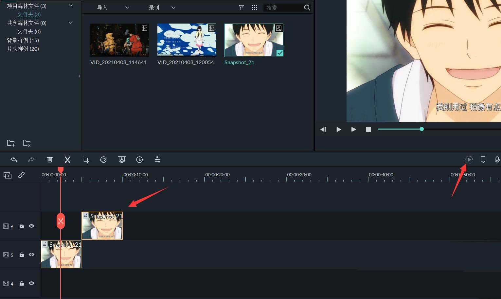The height and width of the screenshot is (299, 501).
Task: Select the 背景样例 category in the sidebar
Action: (x=23, y=40)
